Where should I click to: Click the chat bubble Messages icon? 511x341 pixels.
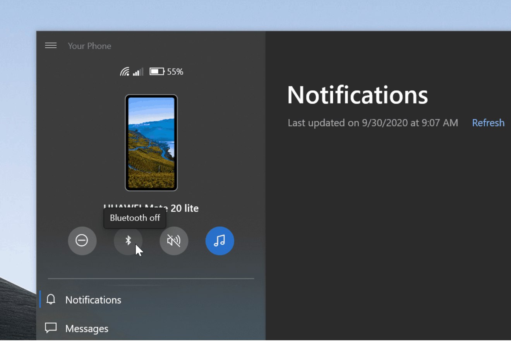click(51, 328)
